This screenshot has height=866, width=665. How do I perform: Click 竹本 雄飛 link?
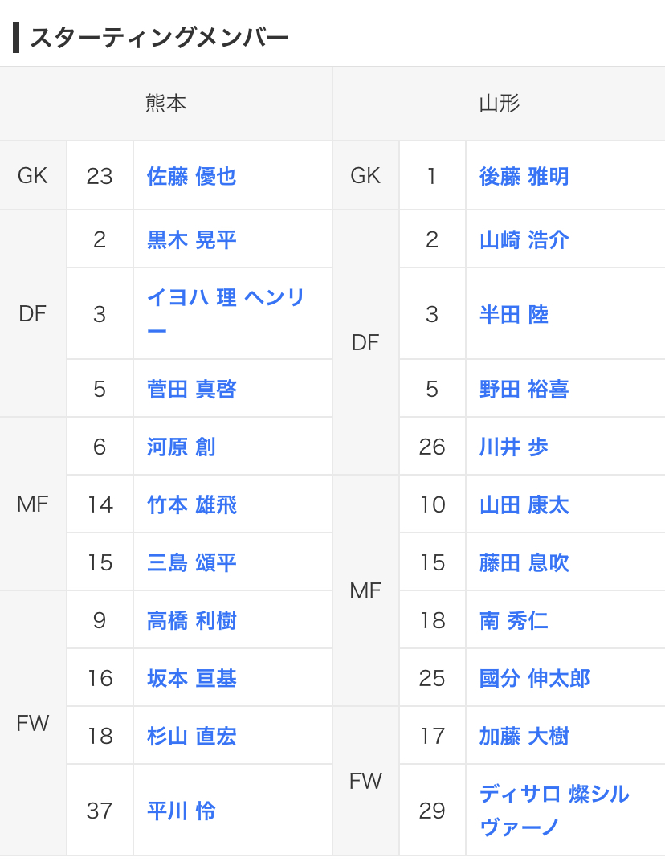(191, 504)
